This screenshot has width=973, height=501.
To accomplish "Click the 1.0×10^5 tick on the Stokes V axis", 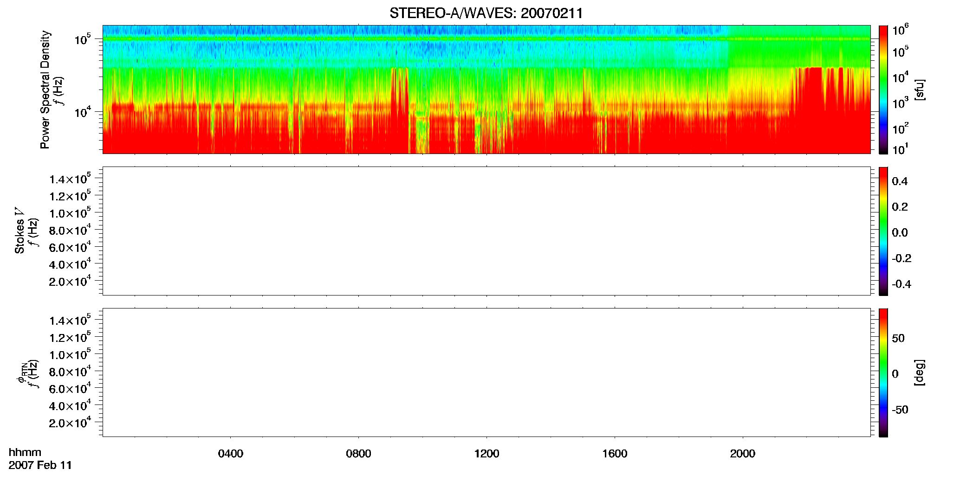I will click(x=70, y=213).
